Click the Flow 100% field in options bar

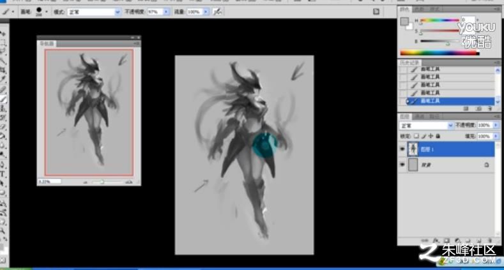[194, 12]
